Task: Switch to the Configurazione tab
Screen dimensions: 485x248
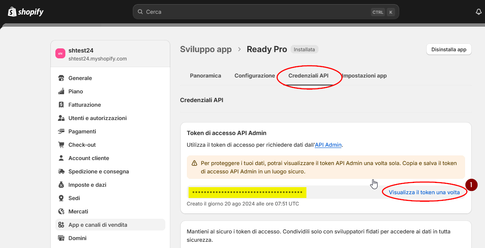Action: (x=254, y=75)
